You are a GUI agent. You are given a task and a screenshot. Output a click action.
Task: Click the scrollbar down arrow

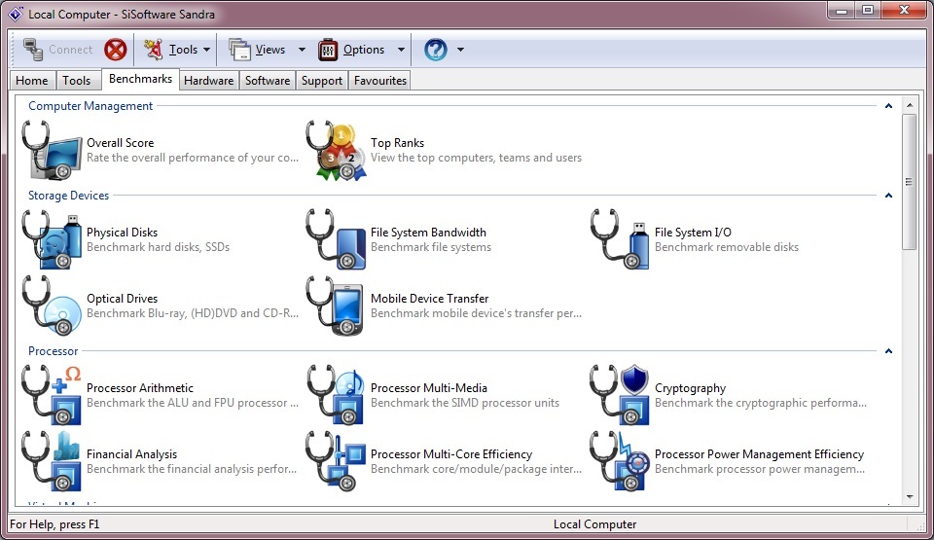tap(909, 496)
